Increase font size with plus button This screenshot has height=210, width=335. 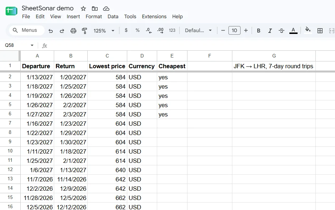coord(246,30)
